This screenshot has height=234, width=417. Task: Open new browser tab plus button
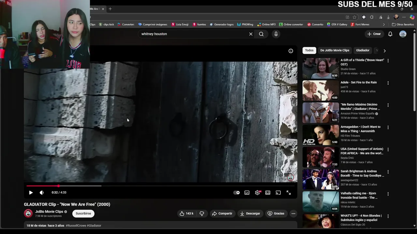110,9
